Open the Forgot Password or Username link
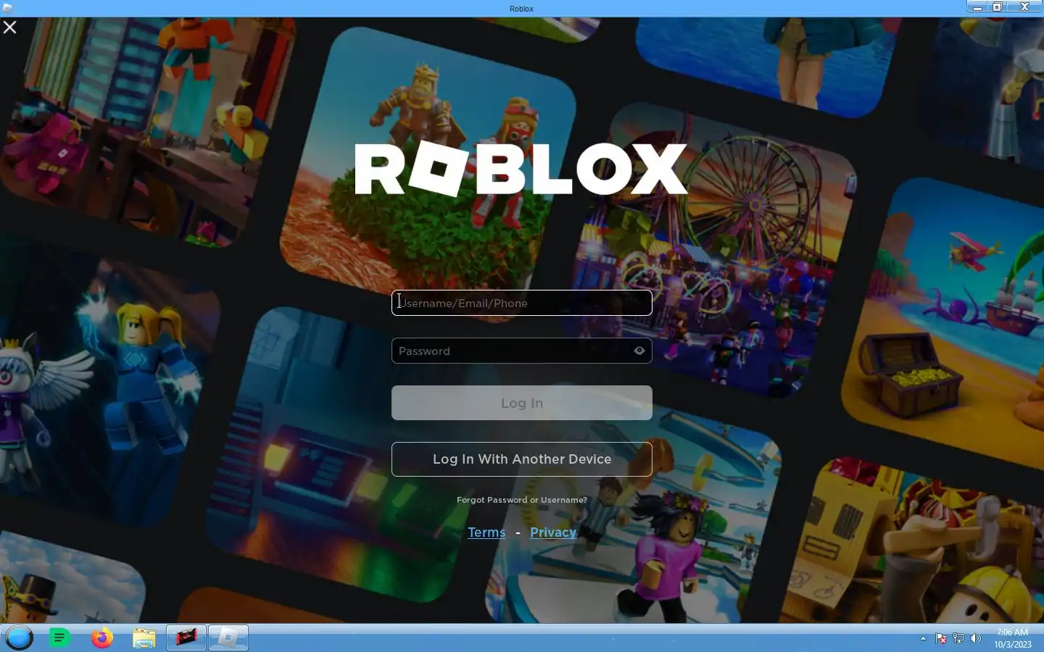 click(522, 500)
